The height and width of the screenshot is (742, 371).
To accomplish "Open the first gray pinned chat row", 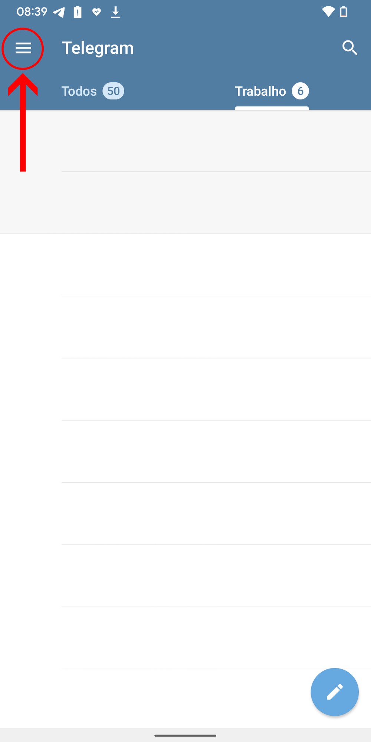I will pos(185,141).
